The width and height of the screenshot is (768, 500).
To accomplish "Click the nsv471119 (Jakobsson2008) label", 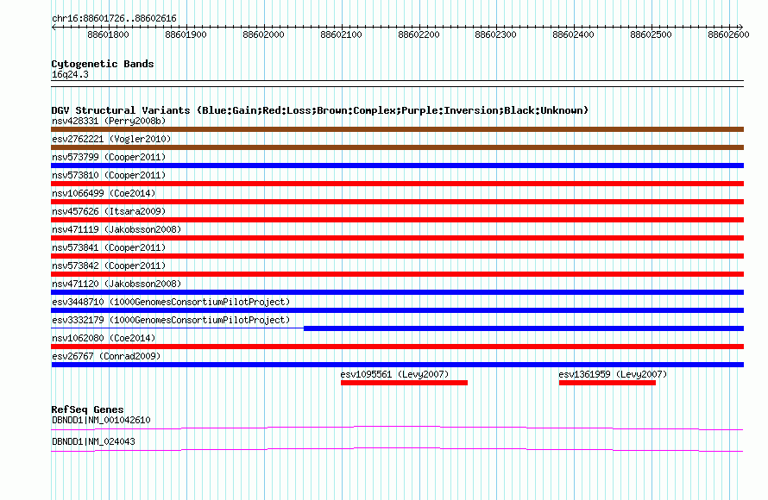I will (116, 229).
